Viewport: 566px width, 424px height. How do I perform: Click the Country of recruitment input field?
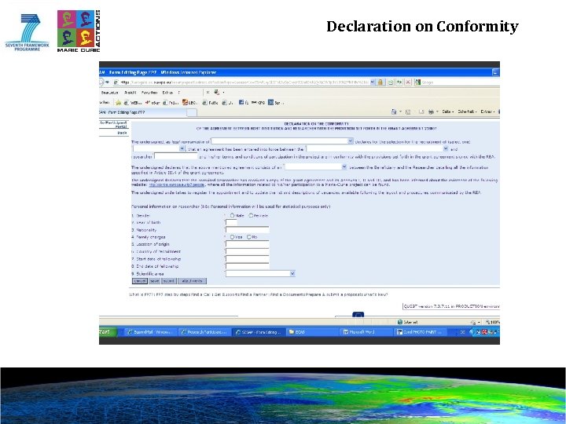[x=248, y=251]
